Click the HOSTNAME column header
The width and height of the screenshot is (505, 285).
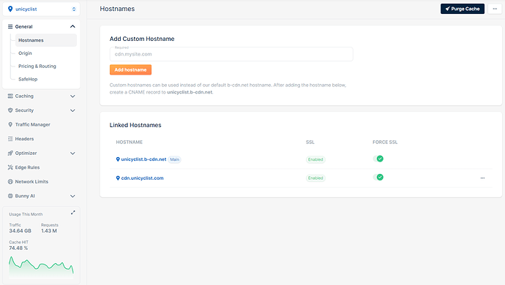[129, 142]
